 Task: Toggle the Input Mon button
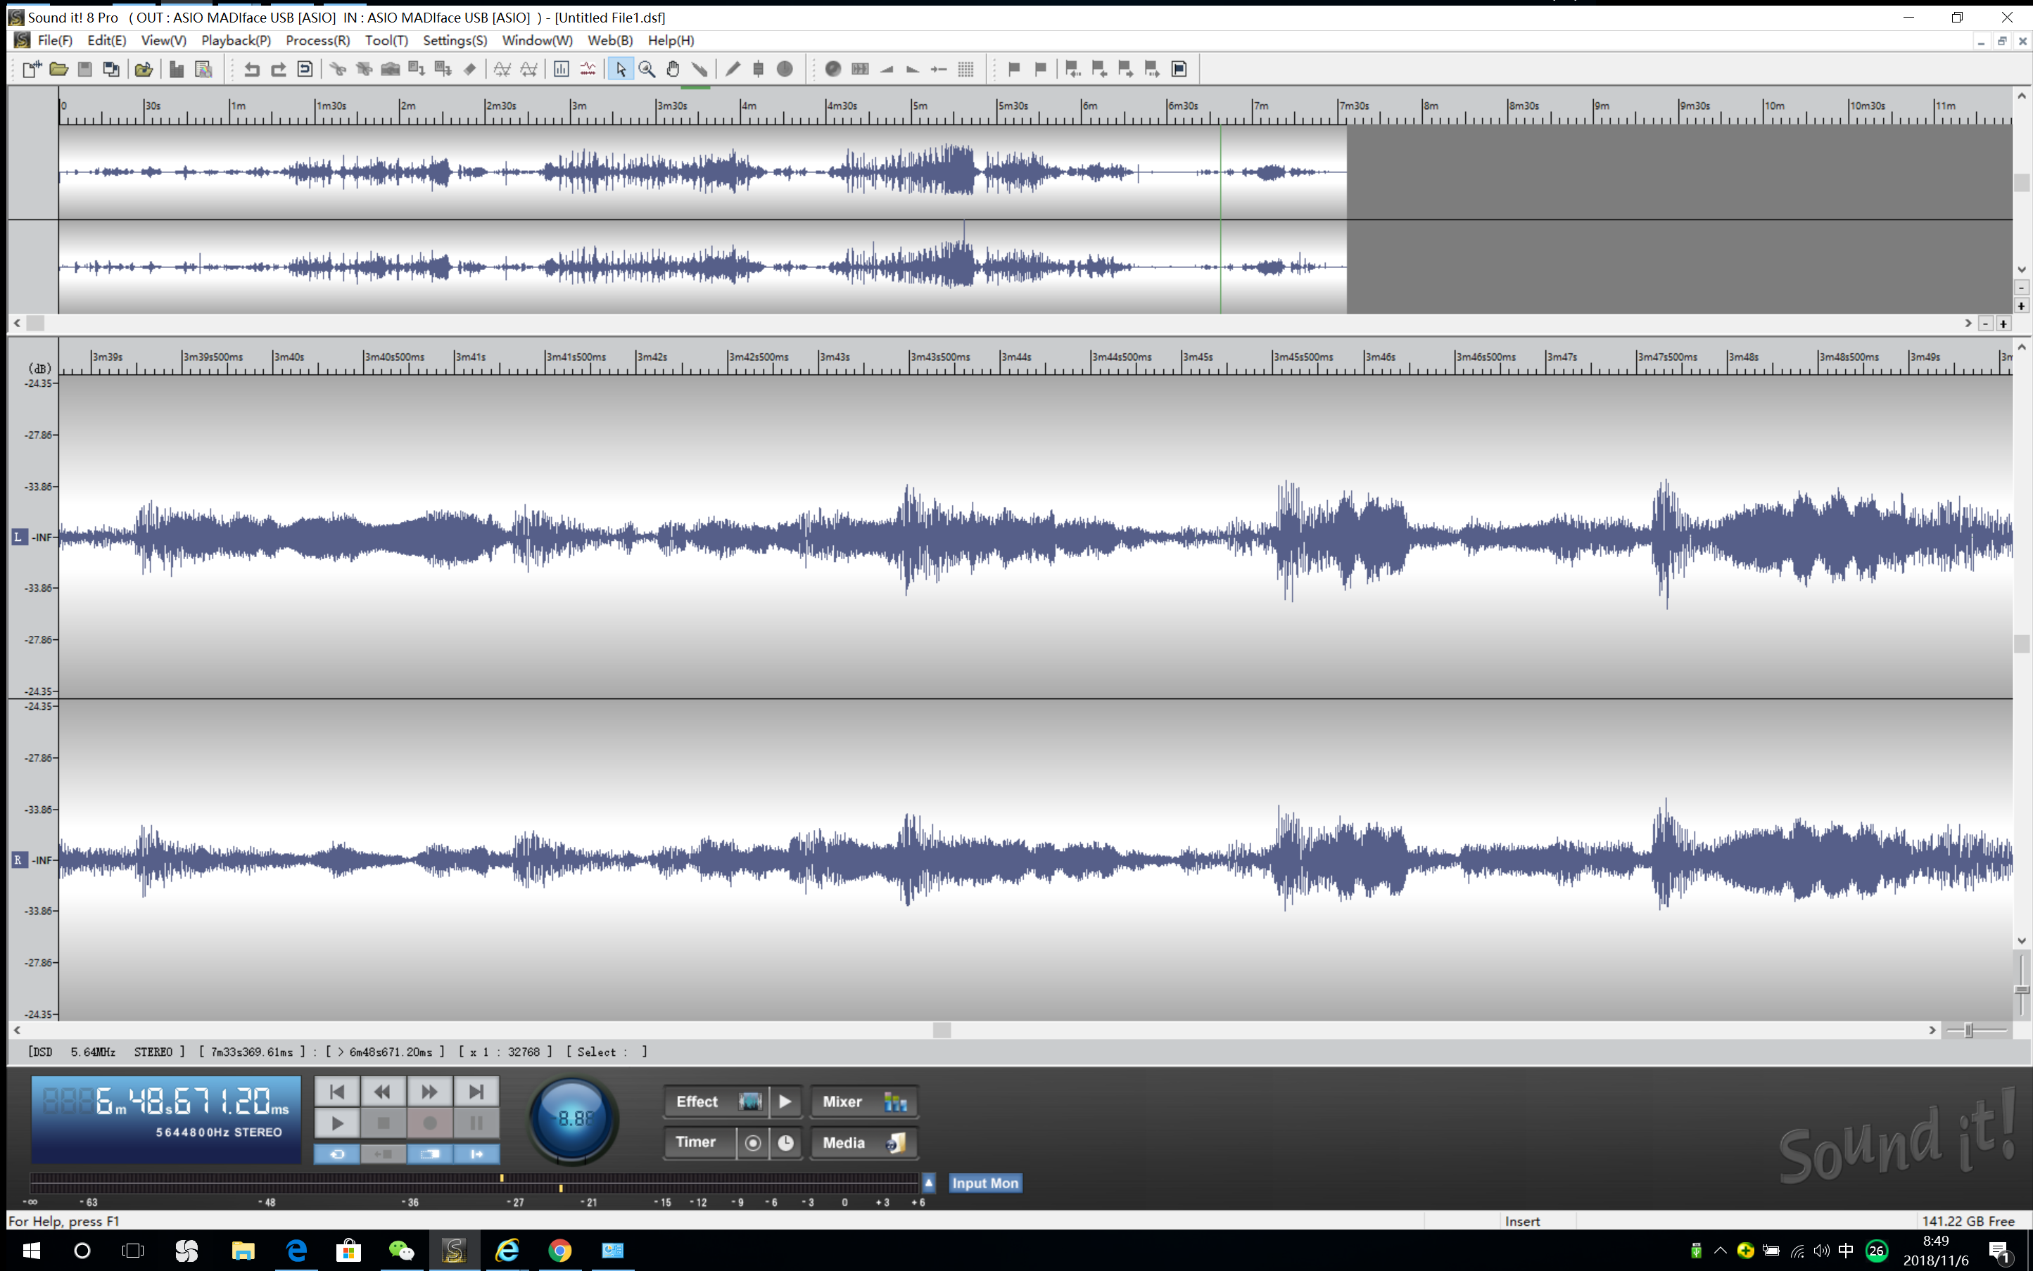click(x=984, y=1183)
